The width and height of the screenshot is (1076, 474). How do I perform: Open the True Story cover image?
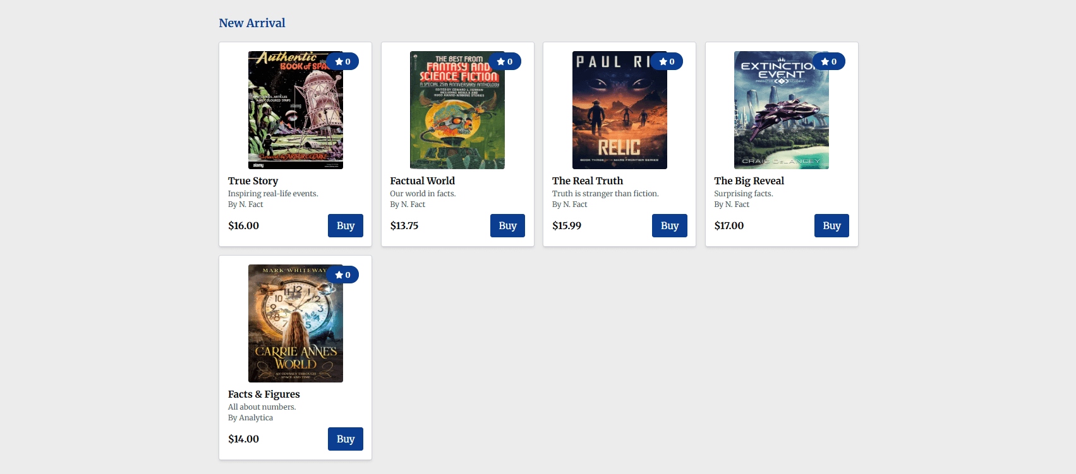[295, 110]
